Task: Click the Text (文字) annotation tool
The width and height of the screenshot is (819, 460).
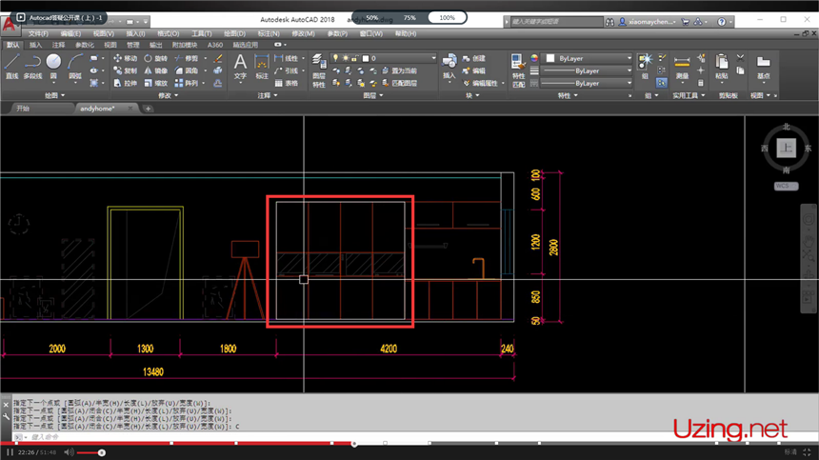Action: 240,65
